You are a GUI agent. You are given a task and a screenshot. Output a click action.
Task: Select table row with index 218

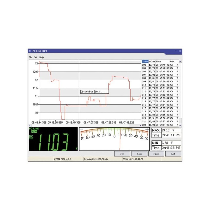point(160,112)
